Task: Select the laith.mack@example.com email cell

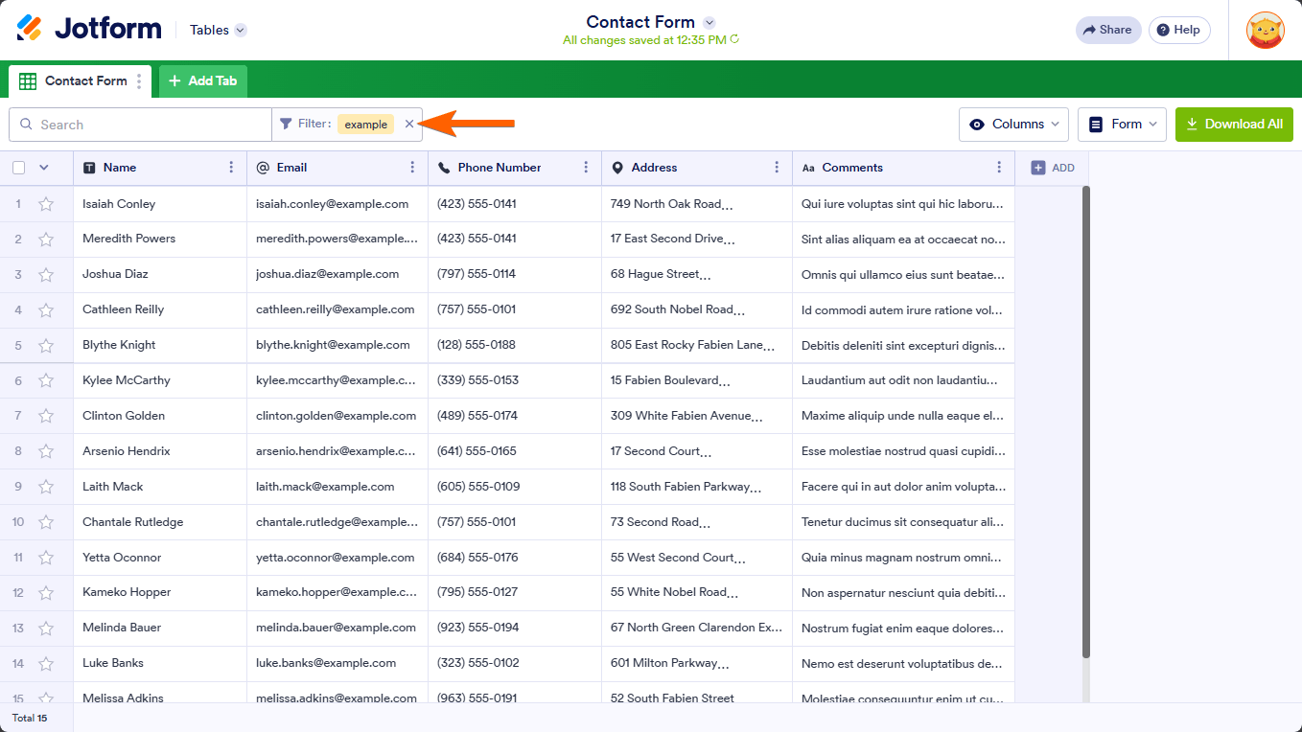Action: tap(337, 488)
